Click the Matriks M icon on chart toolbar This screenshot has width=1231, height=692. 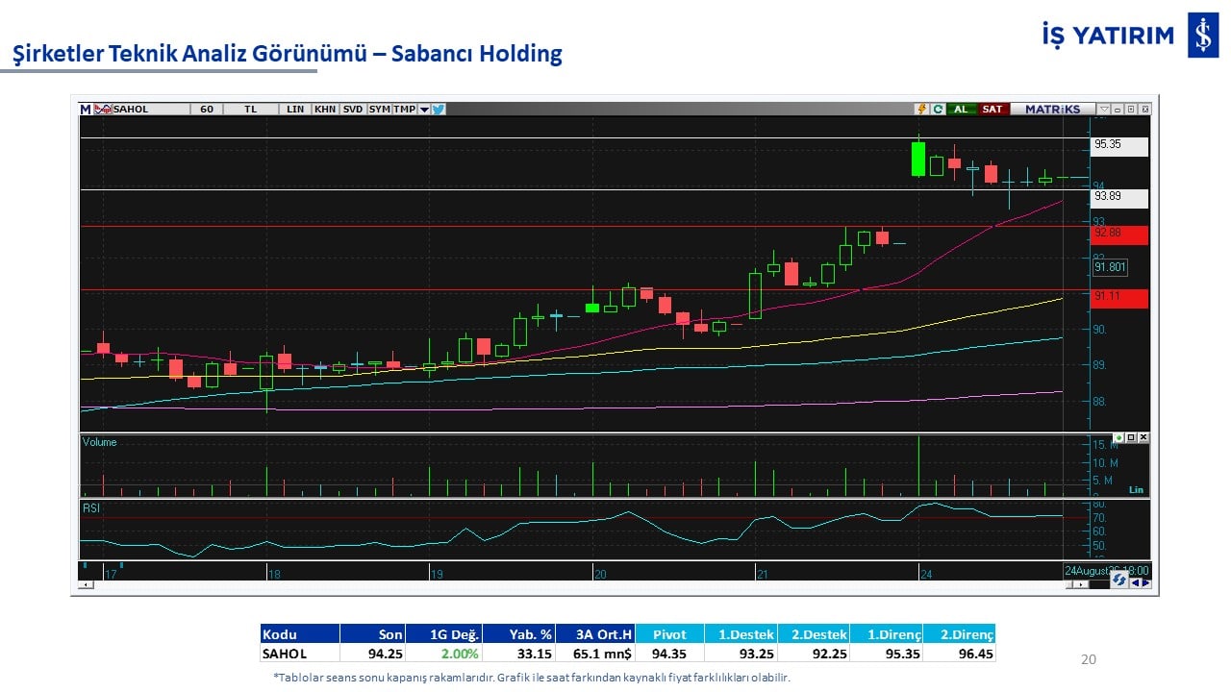[86, 110]
